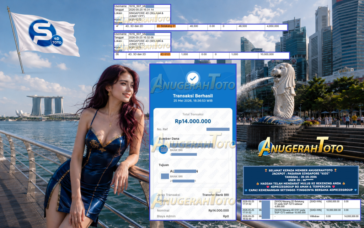Image resolution: width=364 pixels, height=228 pixels.
Task: Click the "Jenis Transaksi" label
Action: 168,195
